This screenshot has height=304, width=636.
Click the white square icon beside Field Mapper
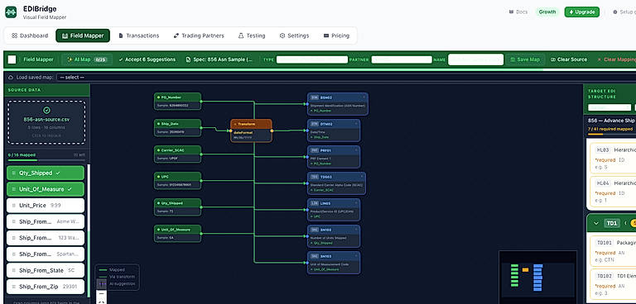[x=12, y=59]
